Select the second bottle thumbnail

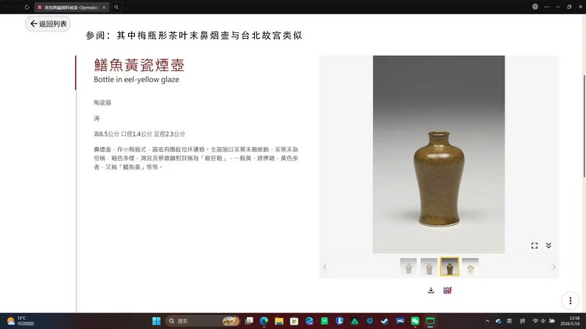(429, 267)
